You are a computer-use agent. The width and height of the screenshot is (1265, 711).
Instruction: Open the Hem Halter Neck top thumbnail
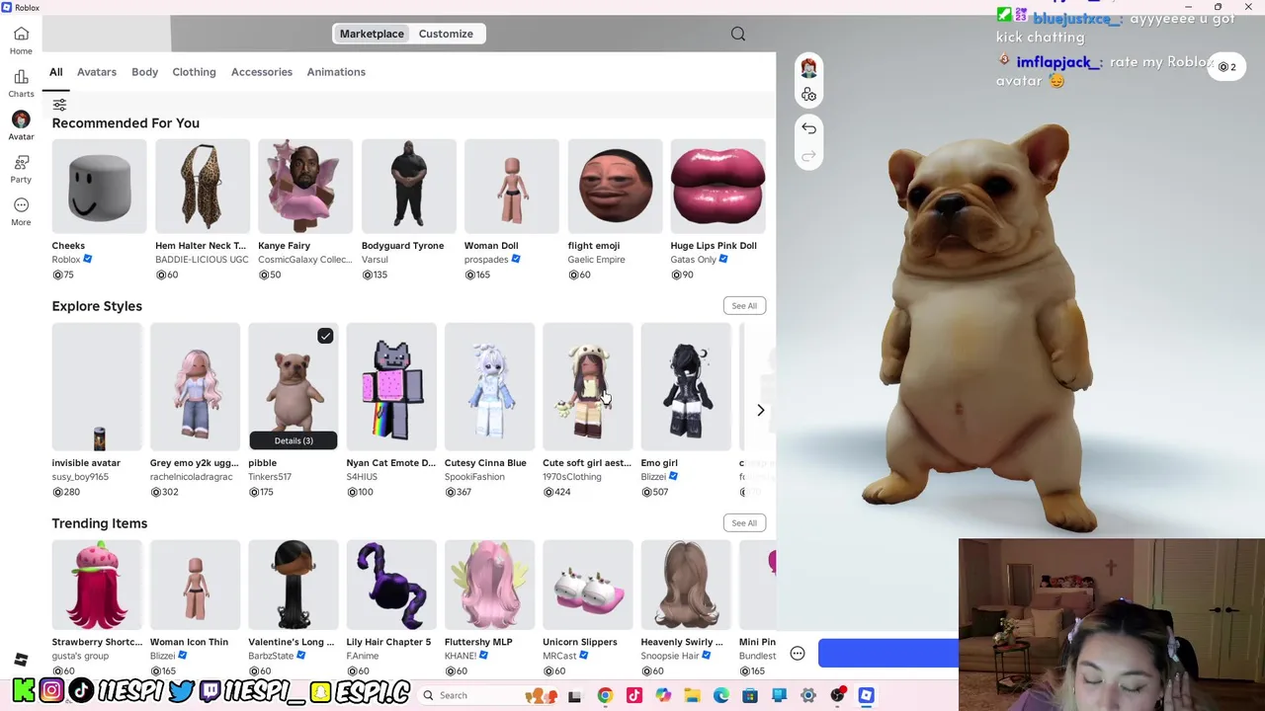coord(203,187)
